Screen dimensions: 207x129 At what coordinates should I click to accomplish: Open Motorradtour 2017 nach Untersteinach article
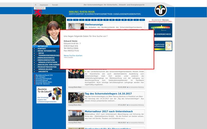coord(109,111)
